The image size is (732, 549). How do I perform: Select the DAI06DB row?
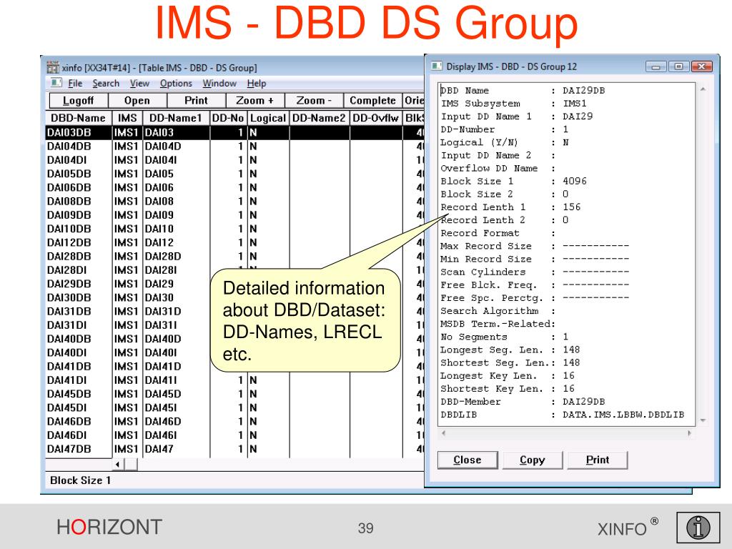tap(234, 188)
